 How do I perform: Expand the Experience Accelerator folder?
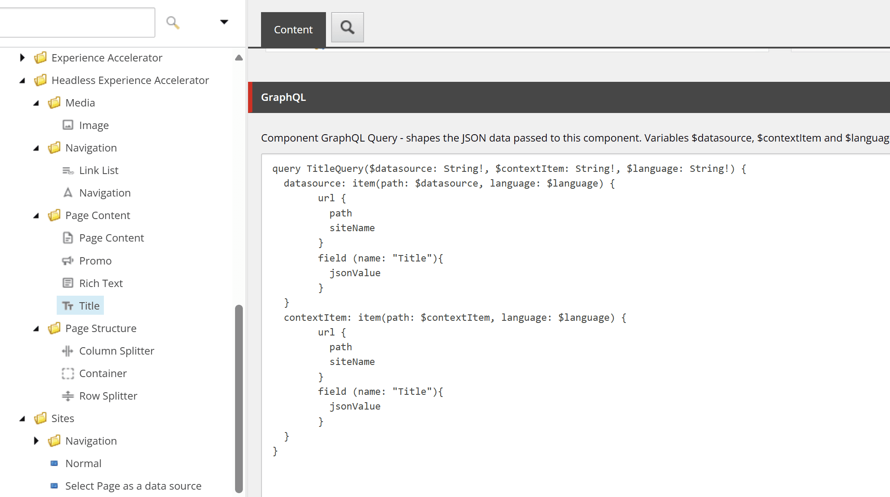[23, 58]
